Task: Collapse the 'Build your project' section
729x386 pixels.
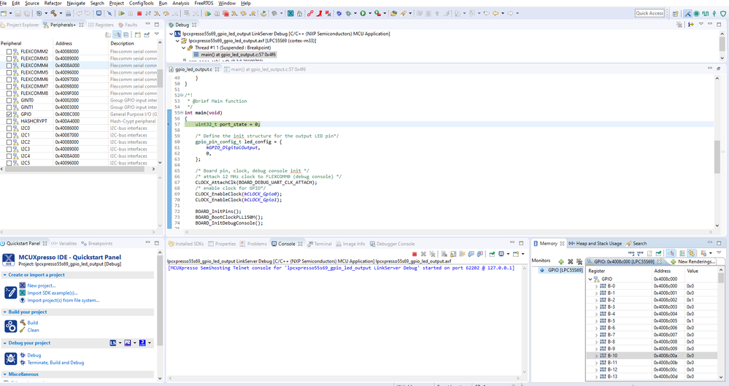Action: tap(4, 312)
